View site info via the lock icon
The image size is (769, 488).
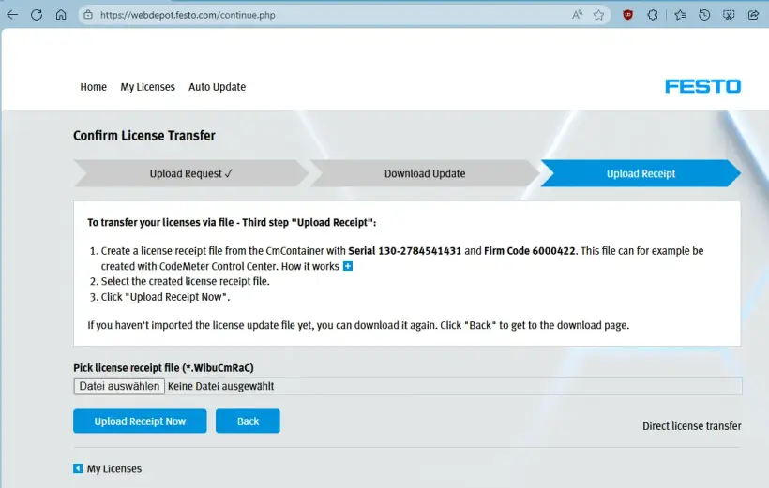[x=88, y=15]
